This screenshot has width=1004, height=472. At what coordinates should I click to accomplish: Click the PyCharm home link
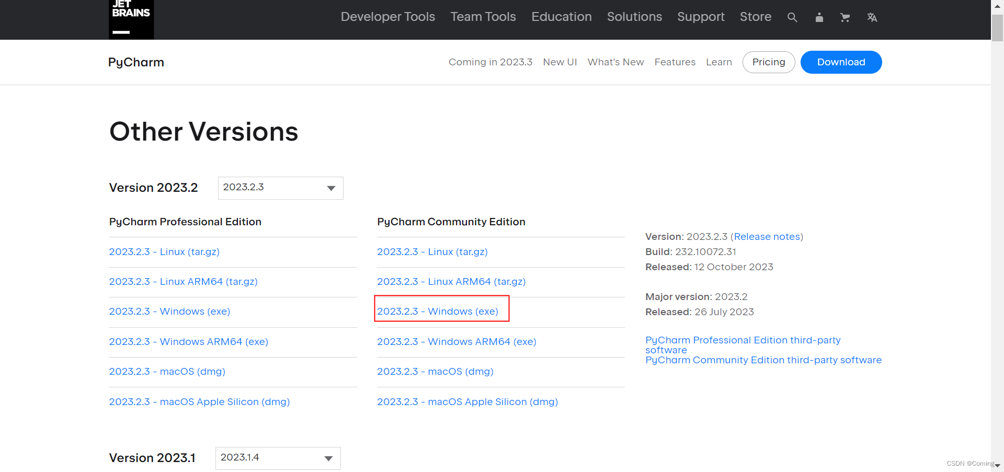135,62
